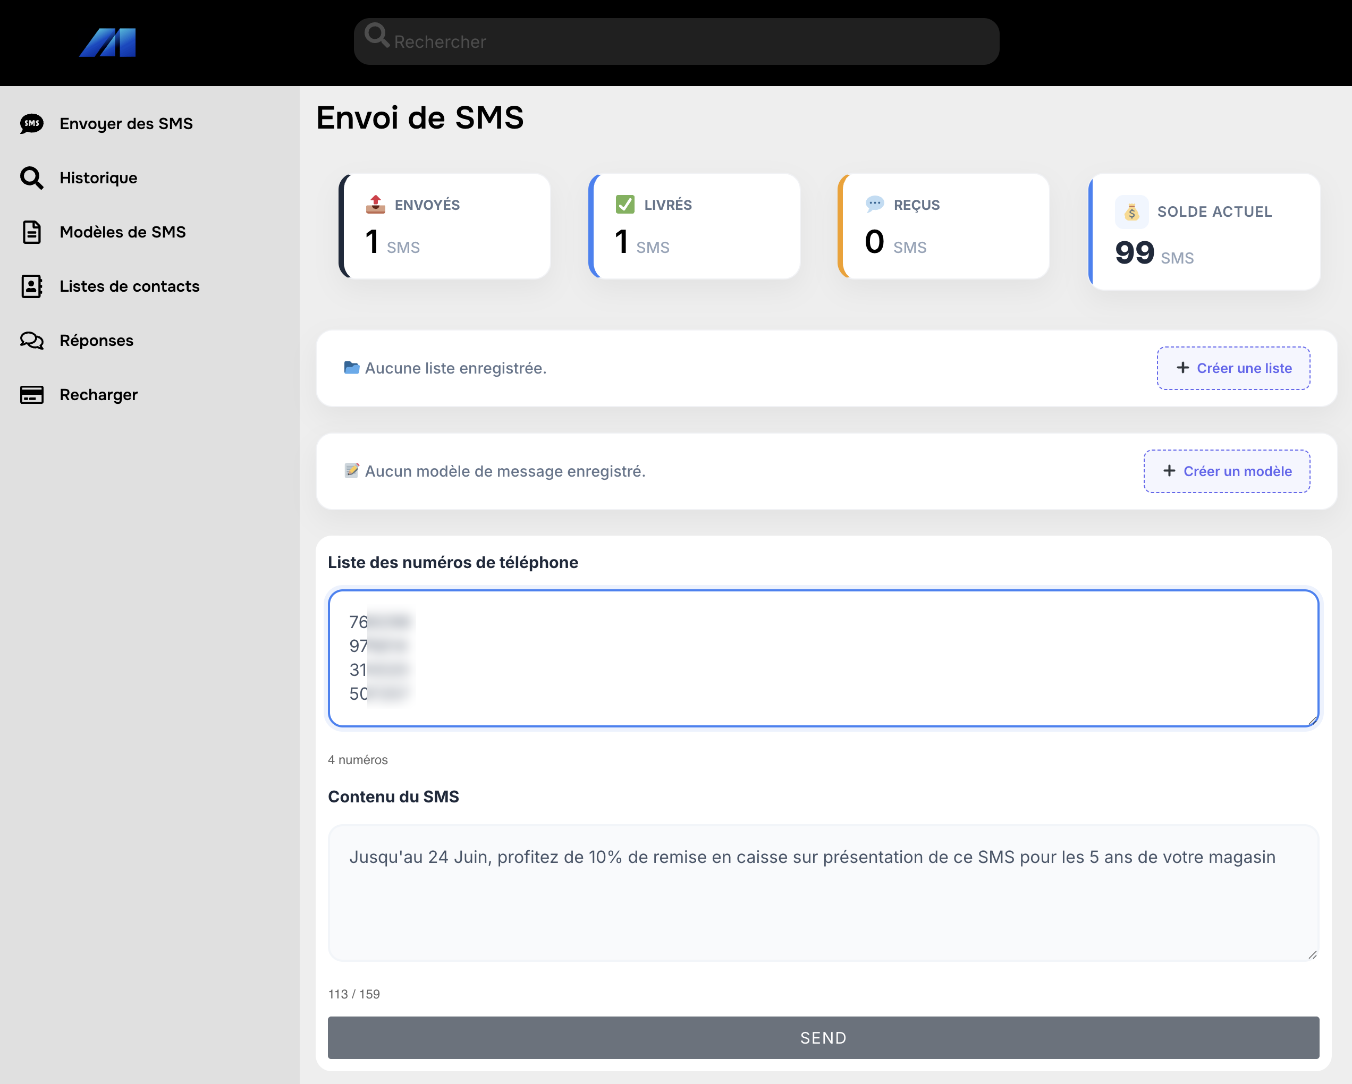The image size is (1352, 1084).
Task: Click the Modèles de SMS document icon
Action: click(31, 232)
